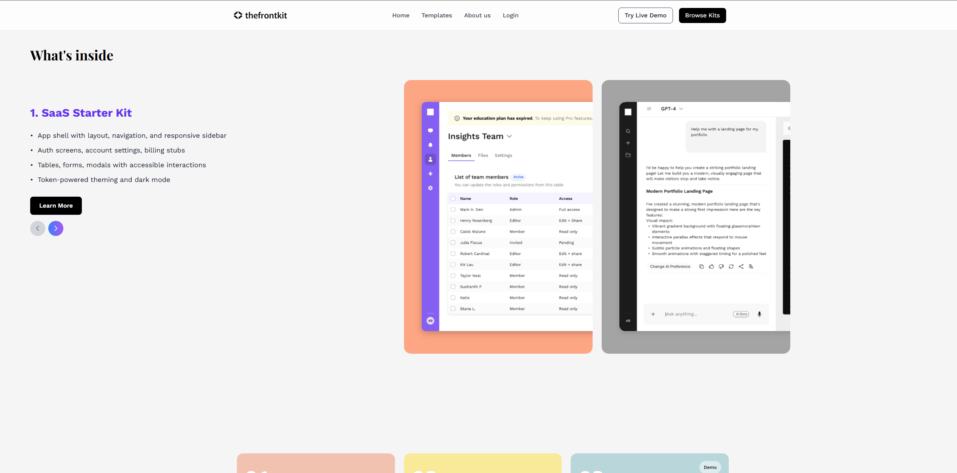Image resolution: width=957 pixels, height=473 pixels.
Task: Click the plus icon to start new chat
Action: 628,143
